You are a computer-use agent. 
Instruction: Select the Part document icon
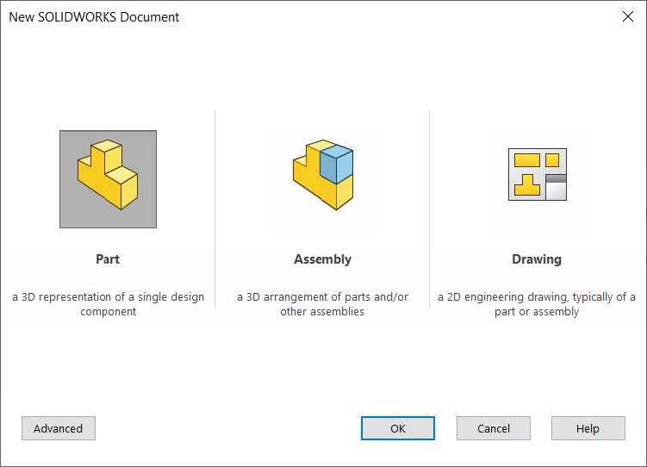click(x=108, y=179)
